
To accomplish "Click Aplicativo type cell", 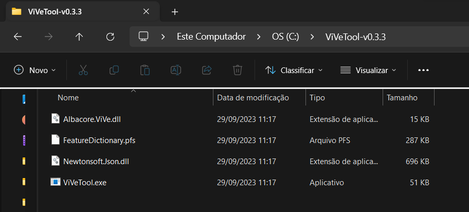I will (x=327, y=182).
